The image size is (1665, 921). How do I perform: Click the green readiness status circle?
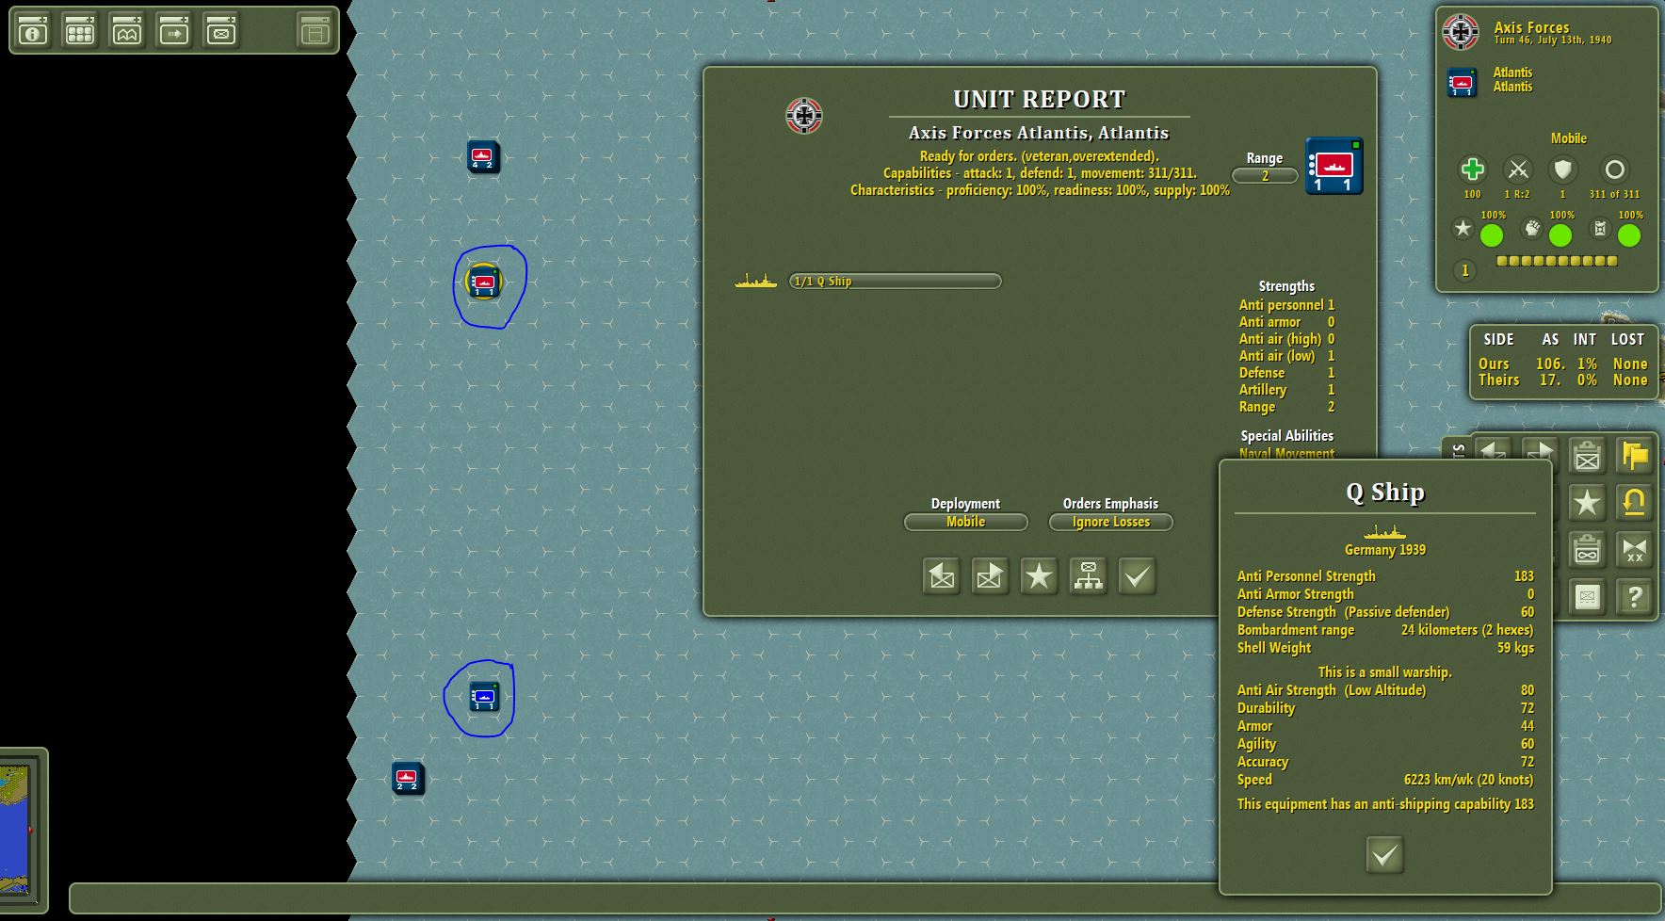1560,235
